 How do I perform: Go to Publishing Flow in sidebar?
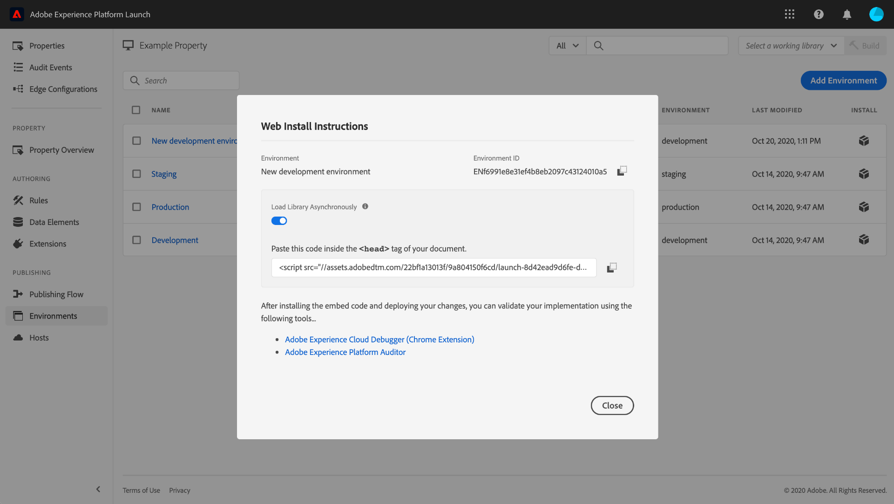tap(56, 294)
